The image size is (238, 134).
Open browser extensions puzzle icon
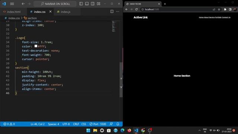(x=225, y=9)
